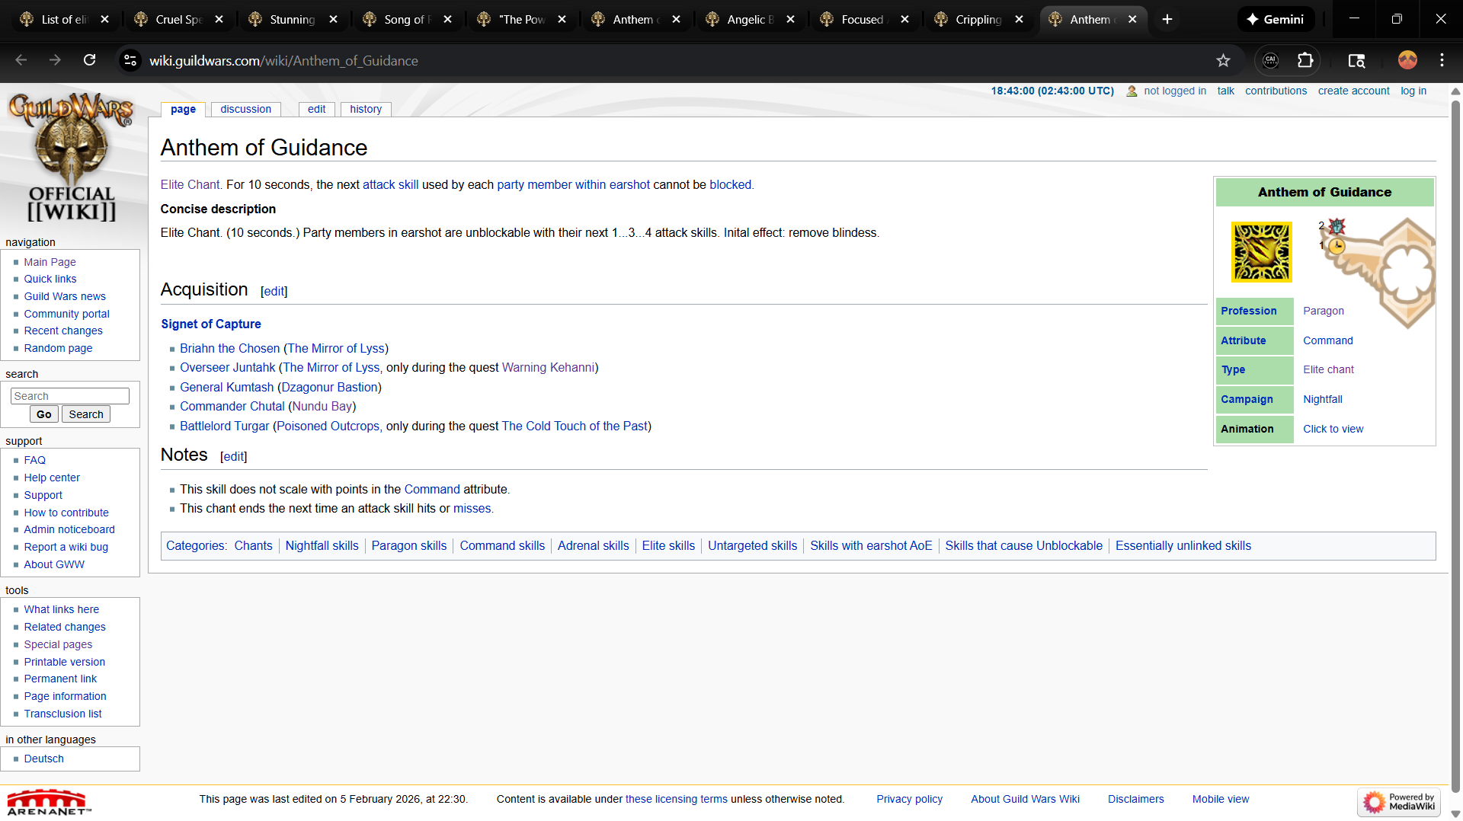
Task: Open the Help center link
Action: [52, 478]
